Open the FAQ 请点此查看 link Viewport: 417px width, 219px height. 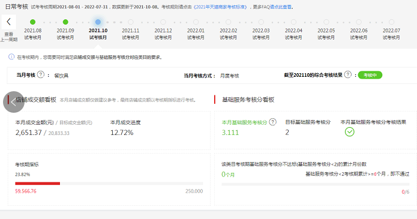point(281,7)
